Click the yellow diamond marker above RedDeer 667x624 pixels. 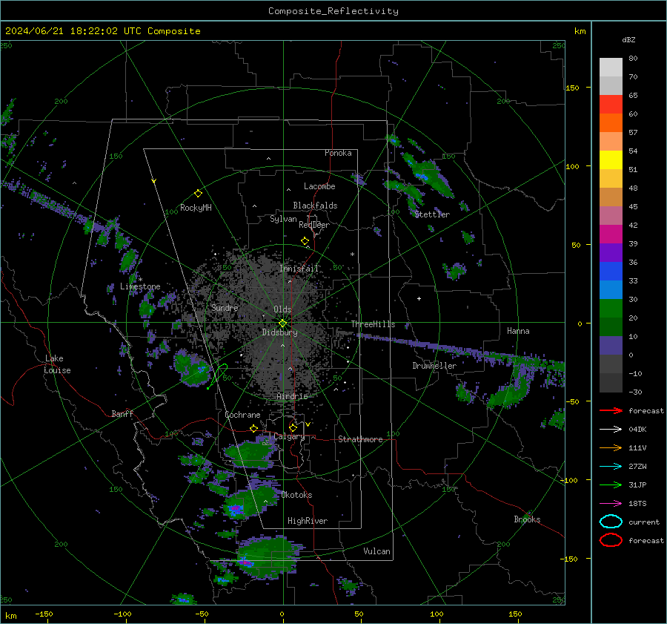pyautogui.click(x=305, y=241)
